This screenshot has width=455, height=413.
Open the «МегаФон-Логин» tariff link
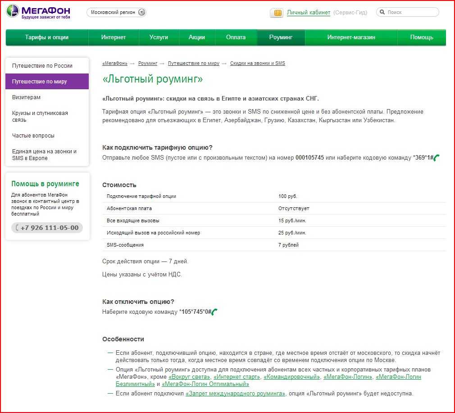[x=348, y=377]
